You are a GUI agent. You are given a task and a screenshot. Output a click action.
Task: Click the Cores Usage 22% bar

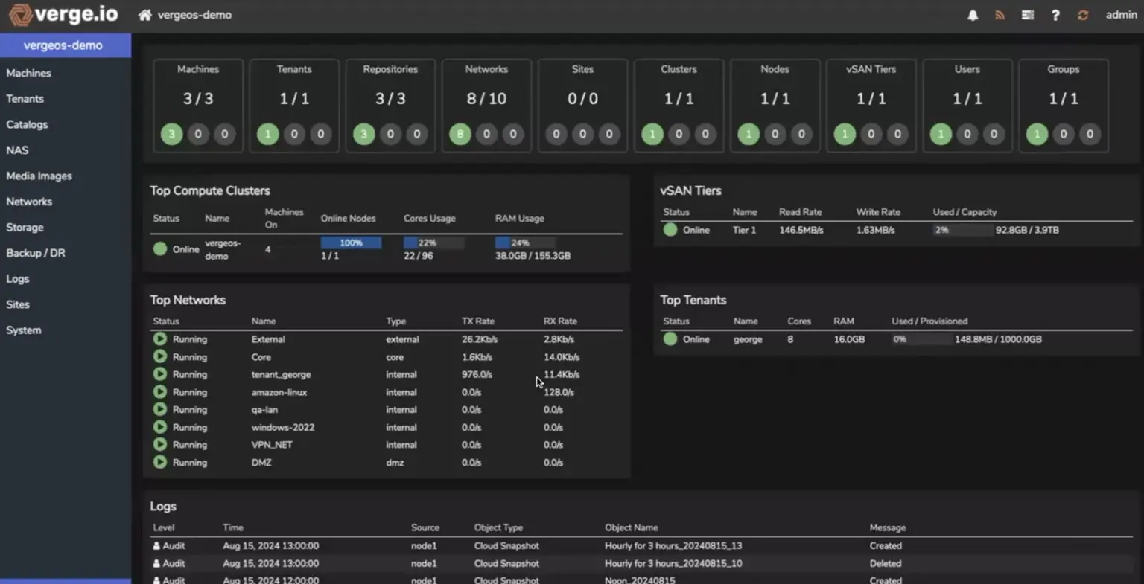[x=433, y=243]
